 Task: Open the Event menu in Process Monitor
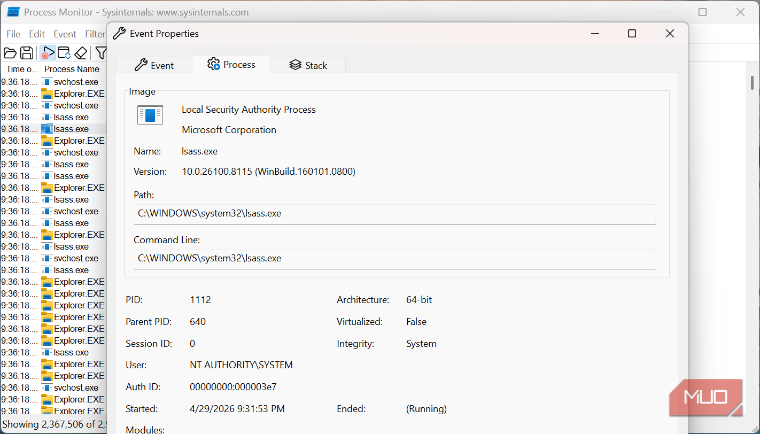pos(65,34)
